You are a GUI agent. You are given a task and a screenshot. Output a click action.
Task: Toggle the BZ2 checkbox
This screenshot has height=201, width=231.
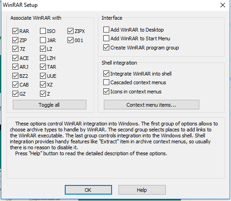pos(15,76)
